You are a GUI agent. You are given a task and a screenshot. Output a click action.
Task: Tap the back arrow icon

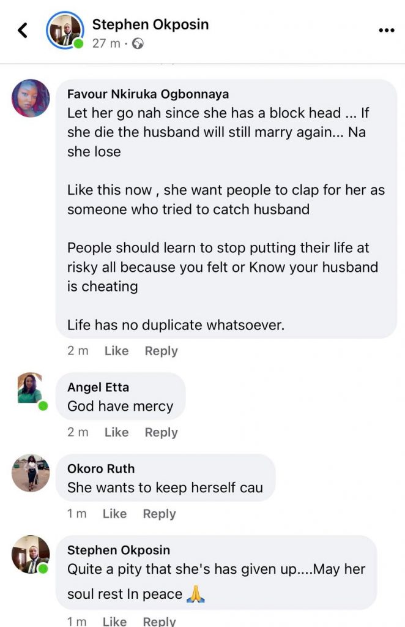(23, 30)
